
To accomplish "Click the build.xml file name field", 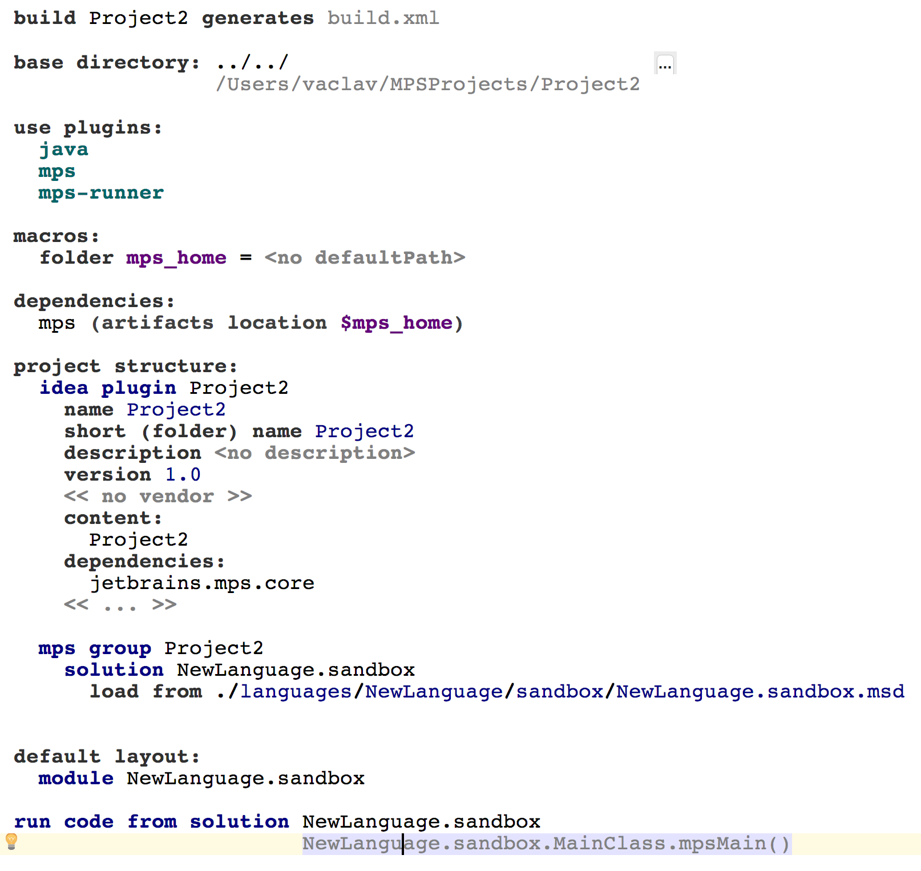I will tap(383, 18).
